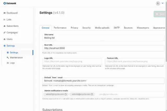
Task: Open Logs submenu item
Action: [x=12, y=63]
